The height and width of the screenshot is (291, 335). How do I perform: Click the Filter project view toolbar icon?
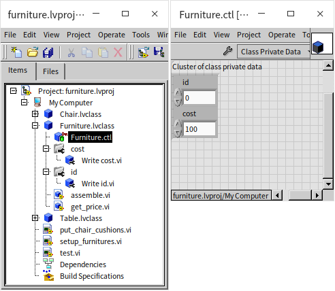144,52
